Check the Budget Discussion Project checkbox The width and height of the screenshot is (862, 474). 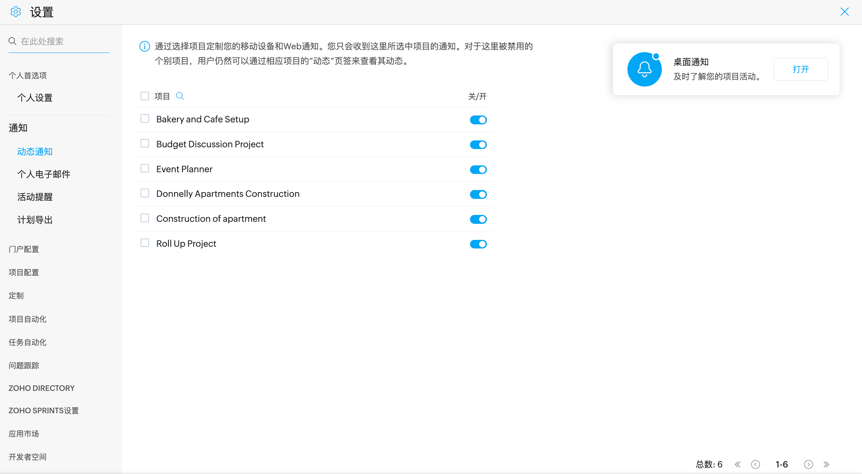(145, 144)
